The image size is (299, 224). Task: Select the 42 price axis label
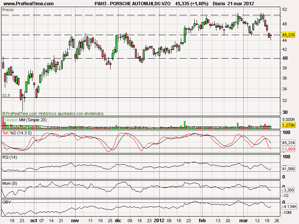[284, 49]
